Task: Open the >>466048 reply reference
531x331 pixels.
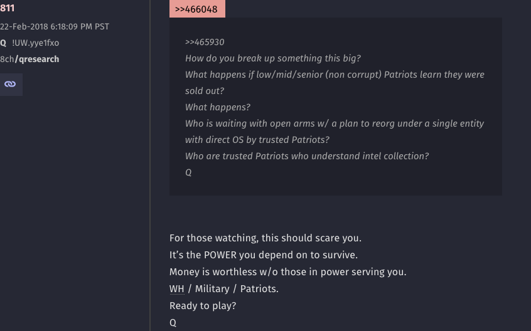Action: click(197, 9)
